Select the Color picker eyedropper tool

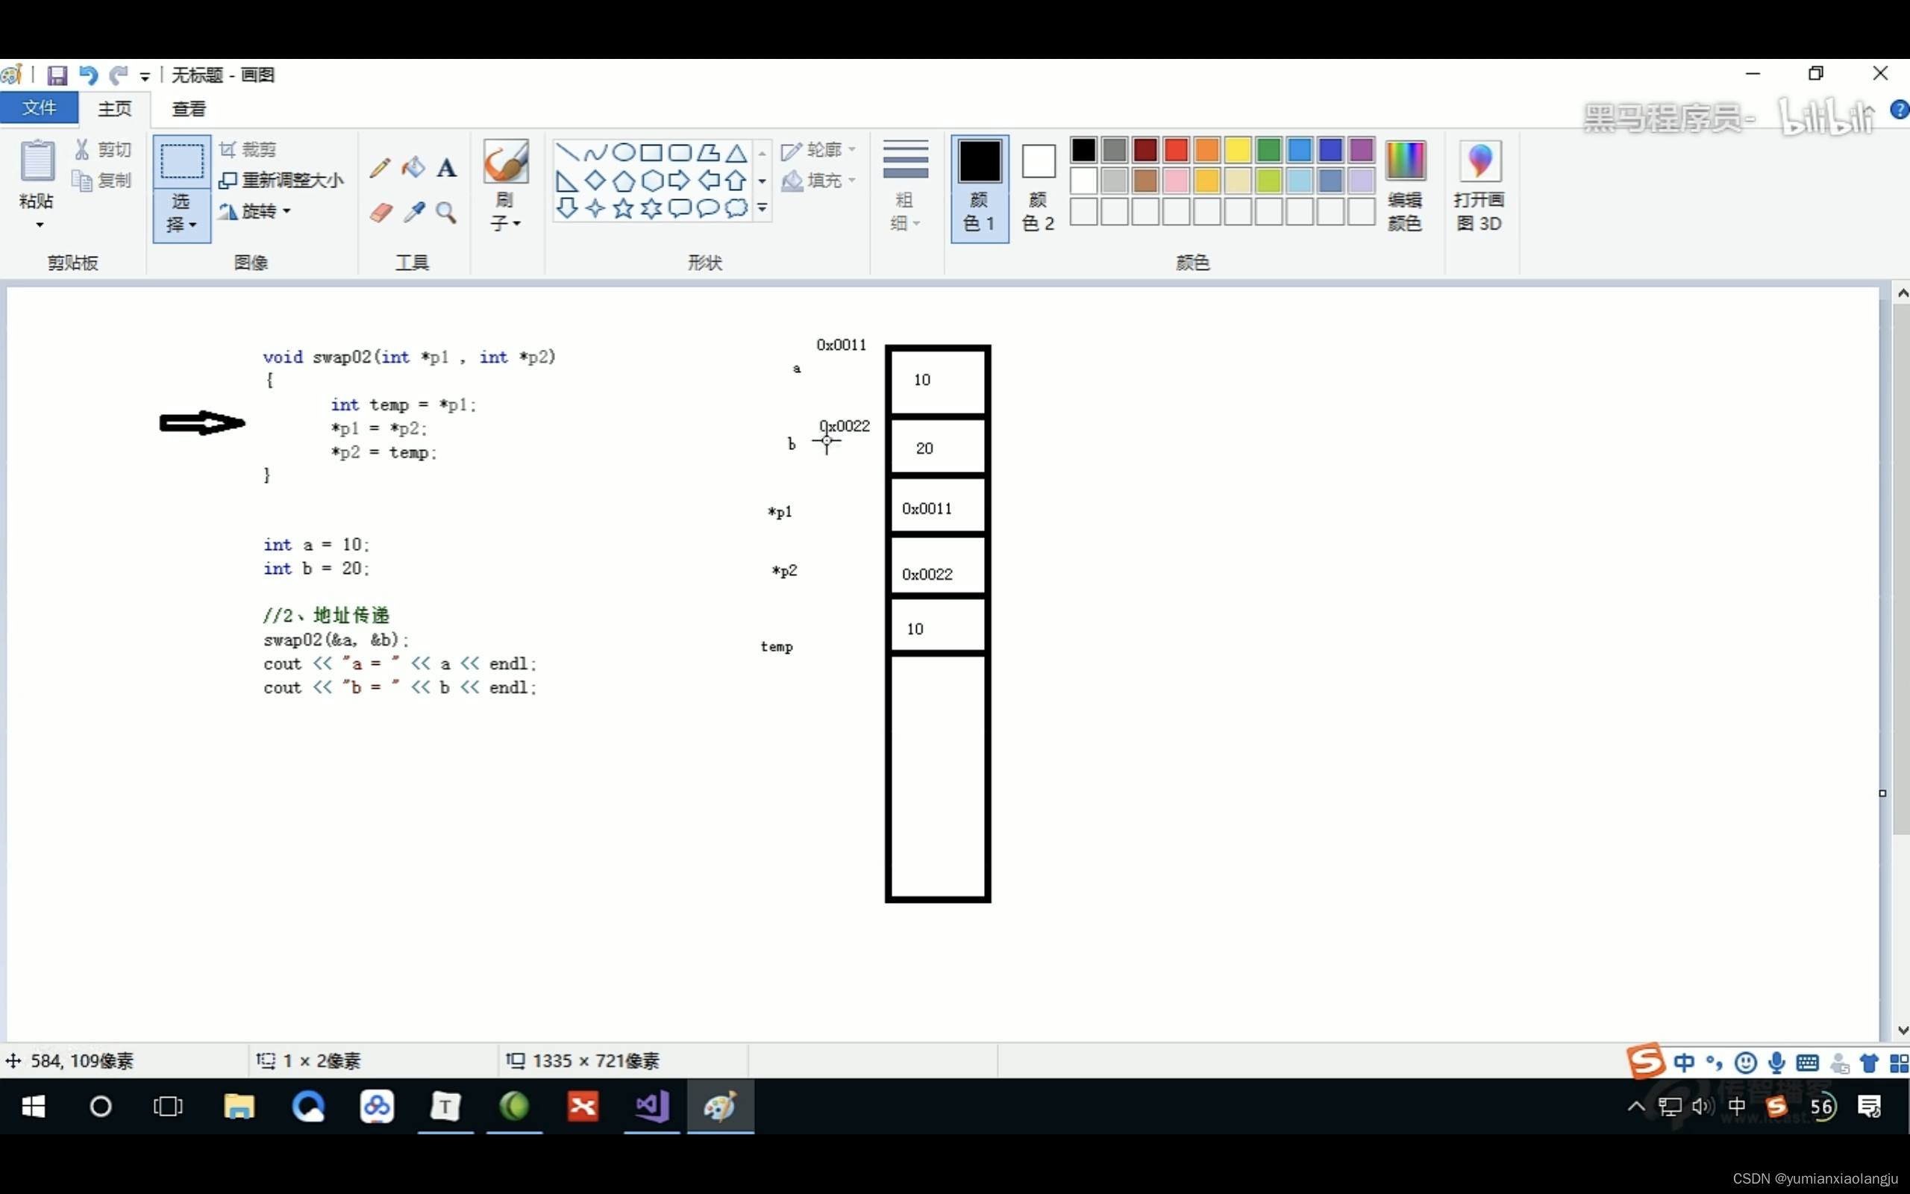coord(414,212)
